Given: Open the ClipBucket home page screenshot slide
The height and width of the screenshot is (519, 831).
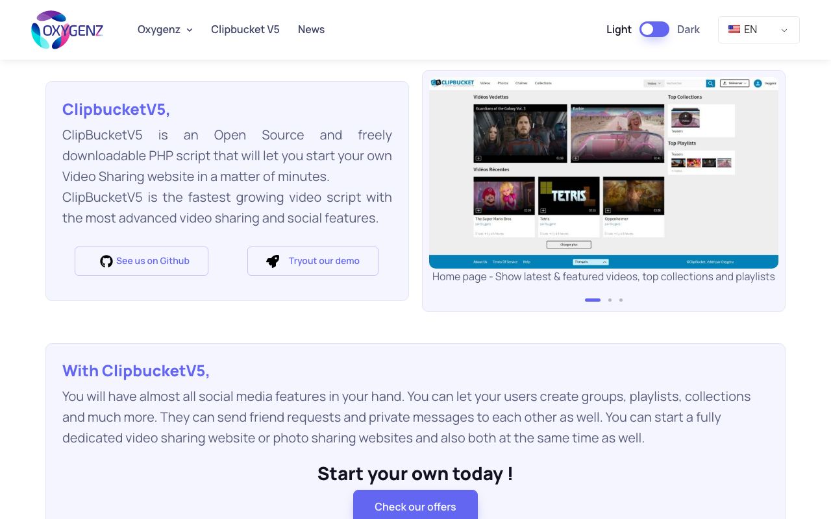Looking at the screenshot, I should pos(604,173).
